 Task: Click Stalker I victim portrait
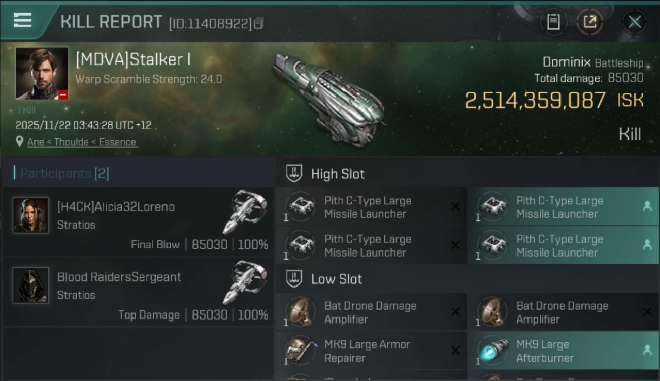click(x=42, y=73)
